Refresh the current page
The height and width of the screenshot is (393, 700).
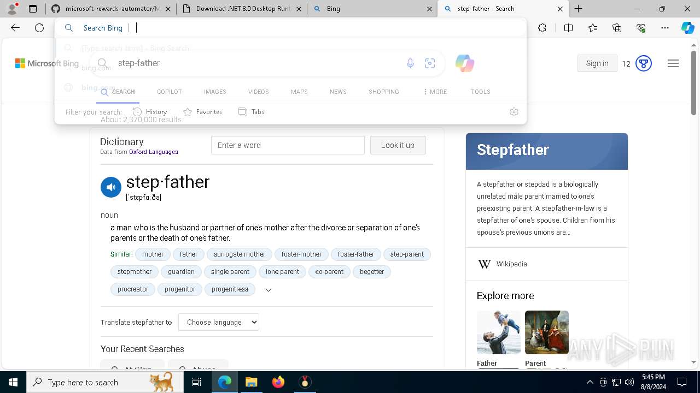39,28
